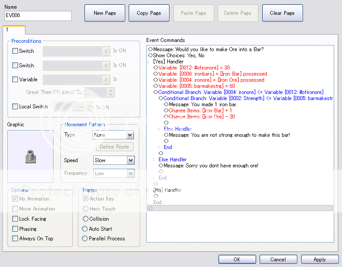The image size is (342, 267).
Task: Select the Collision trigger radio button
Action: 85,219
